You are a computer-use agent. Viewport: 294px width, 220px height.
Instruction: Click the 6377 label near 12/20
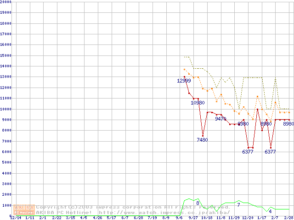click(248, 152)
